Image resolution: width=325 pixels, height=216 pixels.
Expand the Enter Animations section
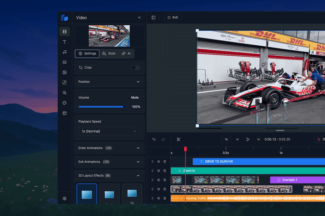[x=109, y=148]
